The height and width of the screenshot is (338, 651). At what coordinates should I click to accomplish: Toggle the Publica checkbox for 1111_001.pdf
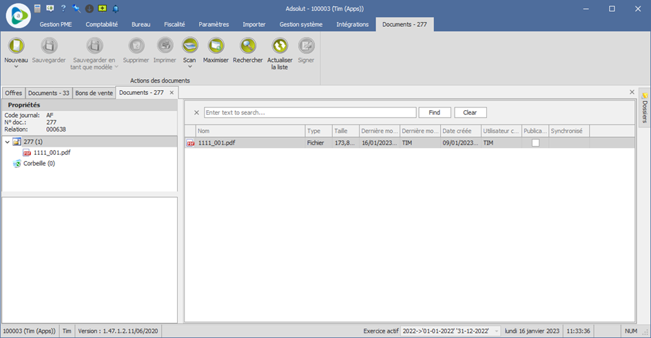[x=535, y=142]
